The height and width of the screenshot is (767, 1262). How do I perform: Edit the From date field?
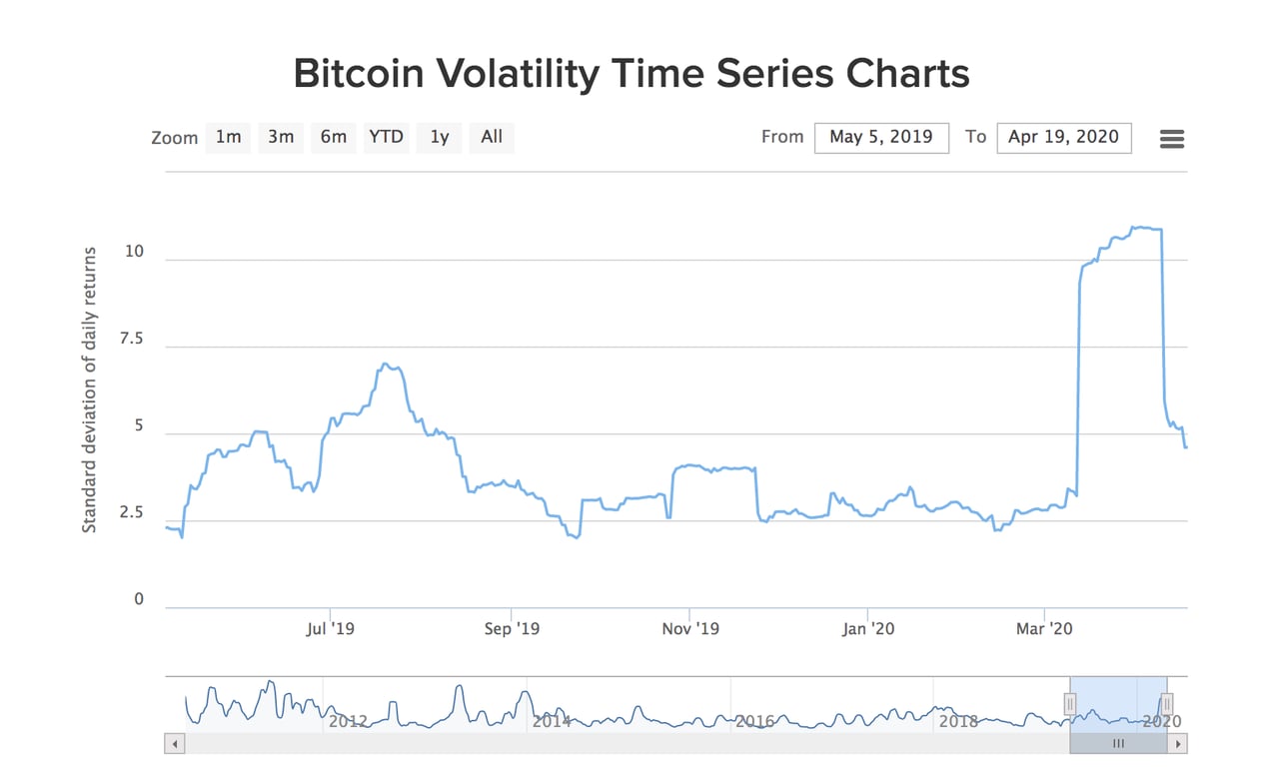pos(881,137)
